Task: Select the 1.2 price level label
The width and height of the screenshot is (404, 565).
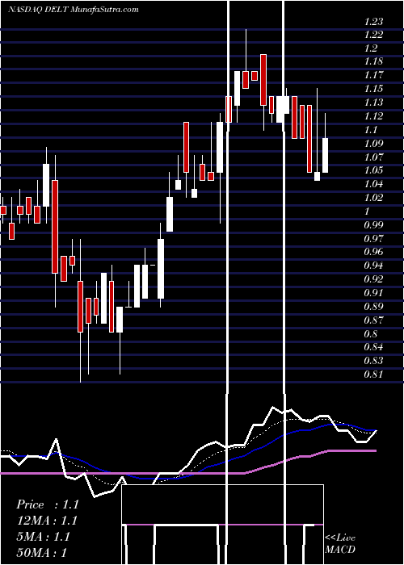Action: 371,48
